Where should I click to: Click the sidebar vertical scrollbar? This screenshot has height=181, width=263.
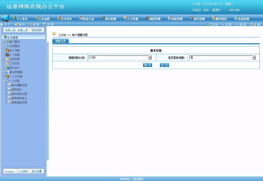tap(48, 101)
